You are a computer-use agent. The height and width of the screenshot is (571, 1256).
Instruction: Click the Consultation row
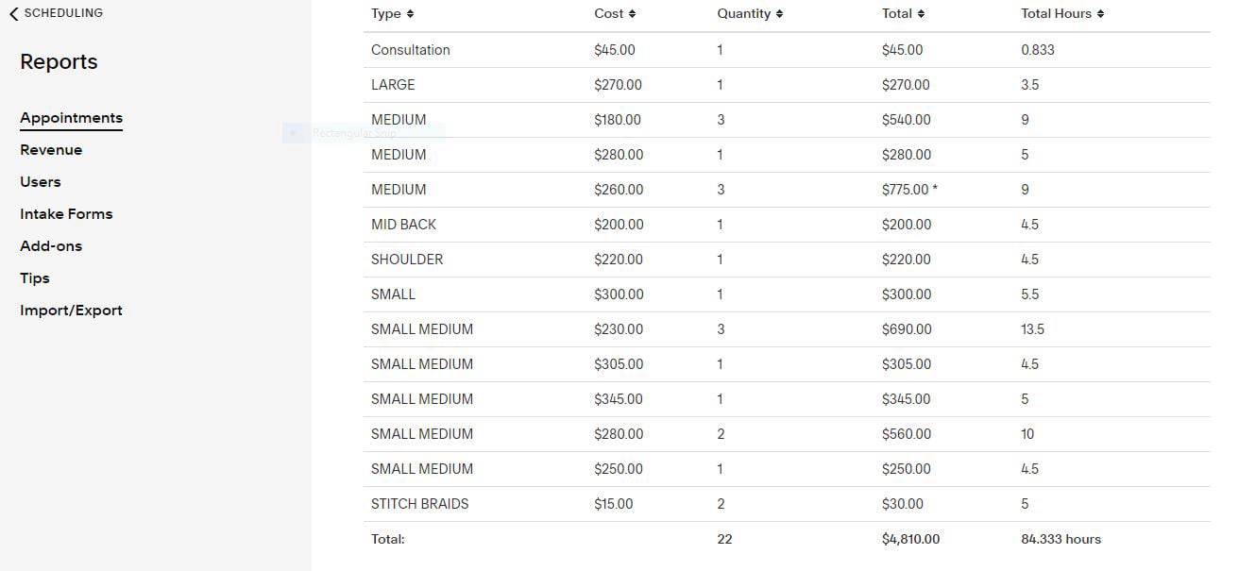click(411, 50)
